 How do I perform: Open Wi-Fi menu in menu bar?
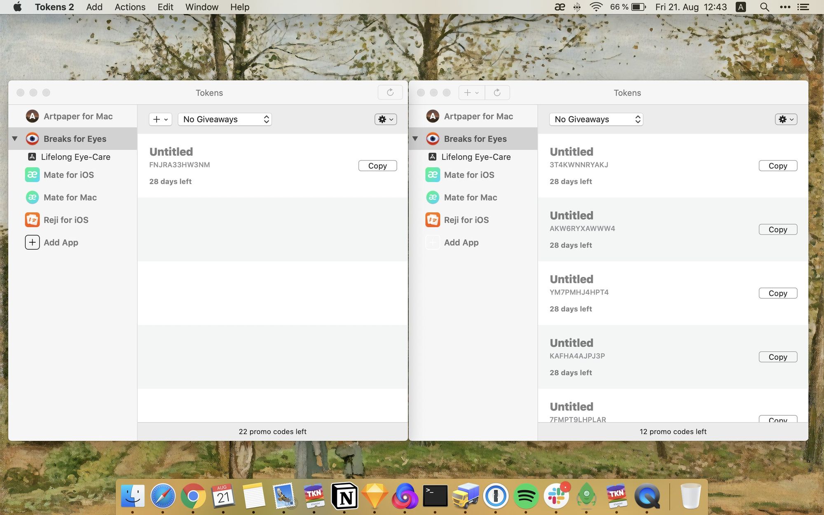(x=596, y=7)
